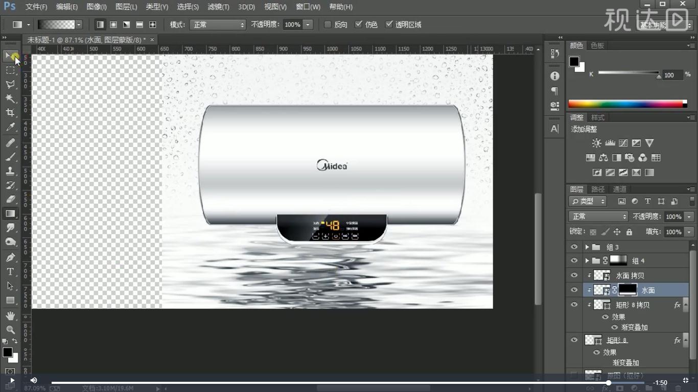
Task: Select the Smudge tool
Action: [x=10, y=228]
